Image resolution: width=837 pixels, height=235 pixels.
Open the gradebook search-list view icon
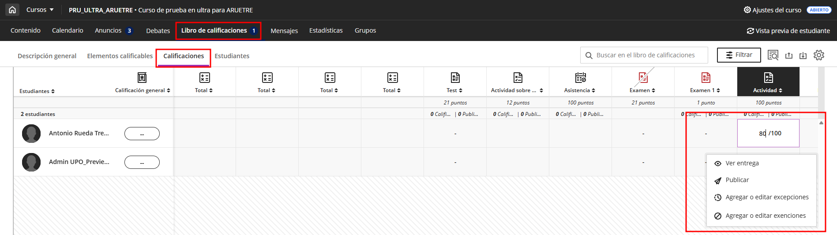tap(773, 55)
